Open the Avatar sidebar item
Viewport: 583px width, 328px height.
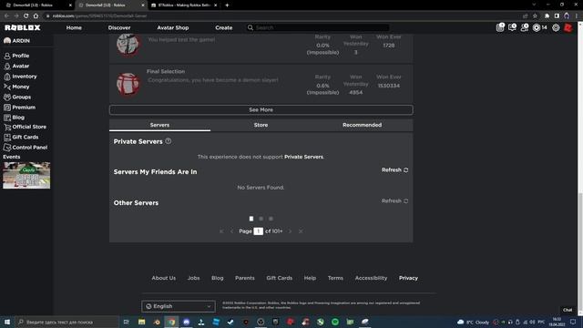16,67
